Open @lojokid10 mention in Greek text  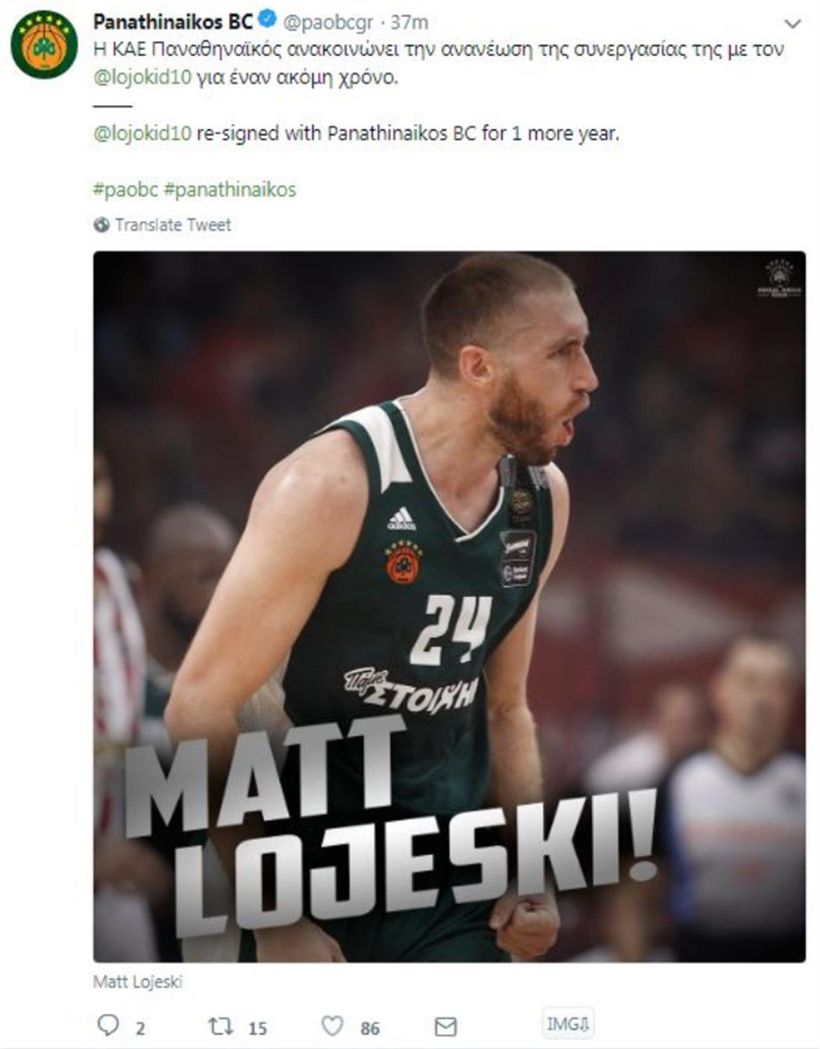click(x=143, y=78)
